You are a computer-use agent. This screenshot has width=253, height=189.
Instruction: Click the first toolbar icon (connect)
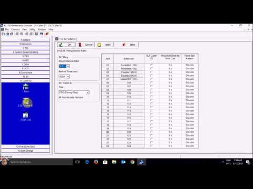pos(3,34)
